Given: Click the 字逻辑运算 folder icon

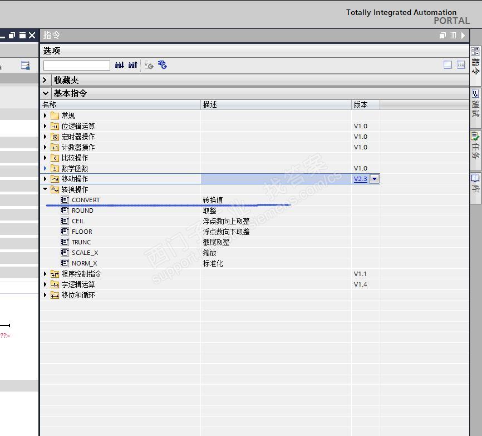Looking at the screenshot, I should tap(55, 284).
